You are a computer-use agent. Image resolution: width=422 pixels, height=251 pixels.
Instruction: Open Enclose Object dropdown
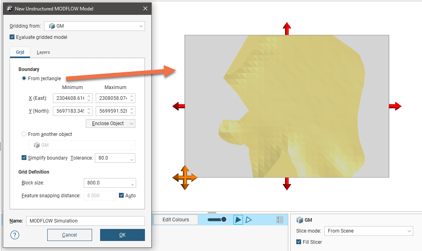tap(111, 123)
